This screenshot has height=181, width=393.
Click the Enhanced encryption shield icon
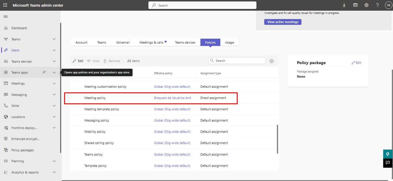pyautogui.click(x=6, y=139)
